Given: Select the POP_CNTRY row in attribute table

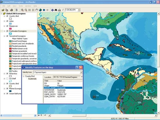Looking at the screenshot, I should 63,92.
